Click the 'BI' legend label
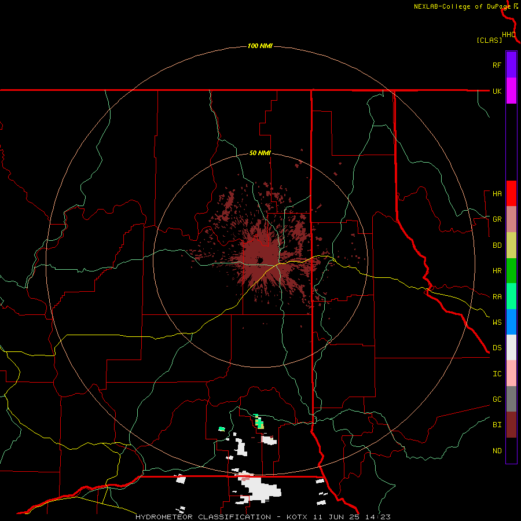 (x=497, y=425)
